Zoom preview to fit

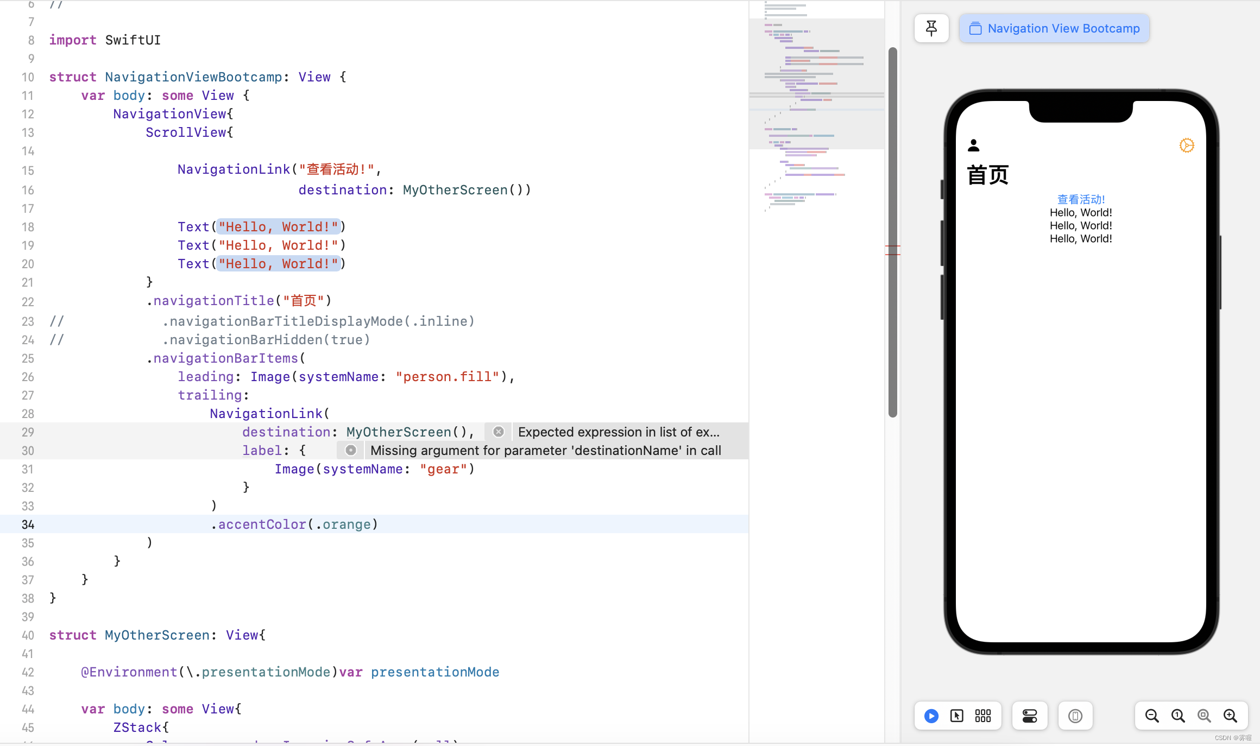tap(1204, 716)
